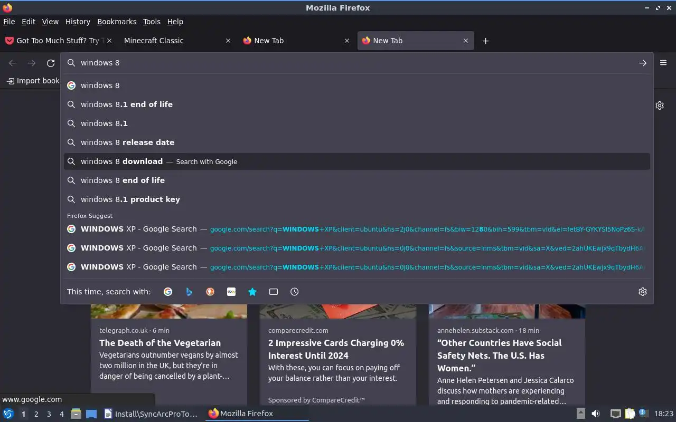Click Import bookmarks toolbar button
The image size is (676, 422).
coord(33,81)
